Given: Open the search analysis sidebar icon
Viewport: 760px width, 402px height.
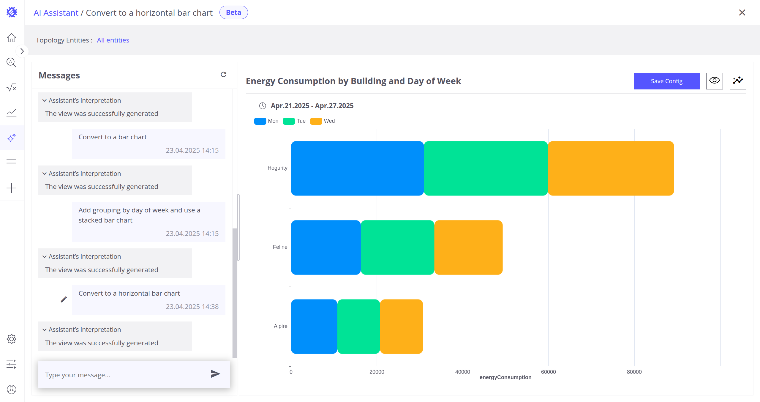Looking at the screenshot, I should (x=12, y=63).
